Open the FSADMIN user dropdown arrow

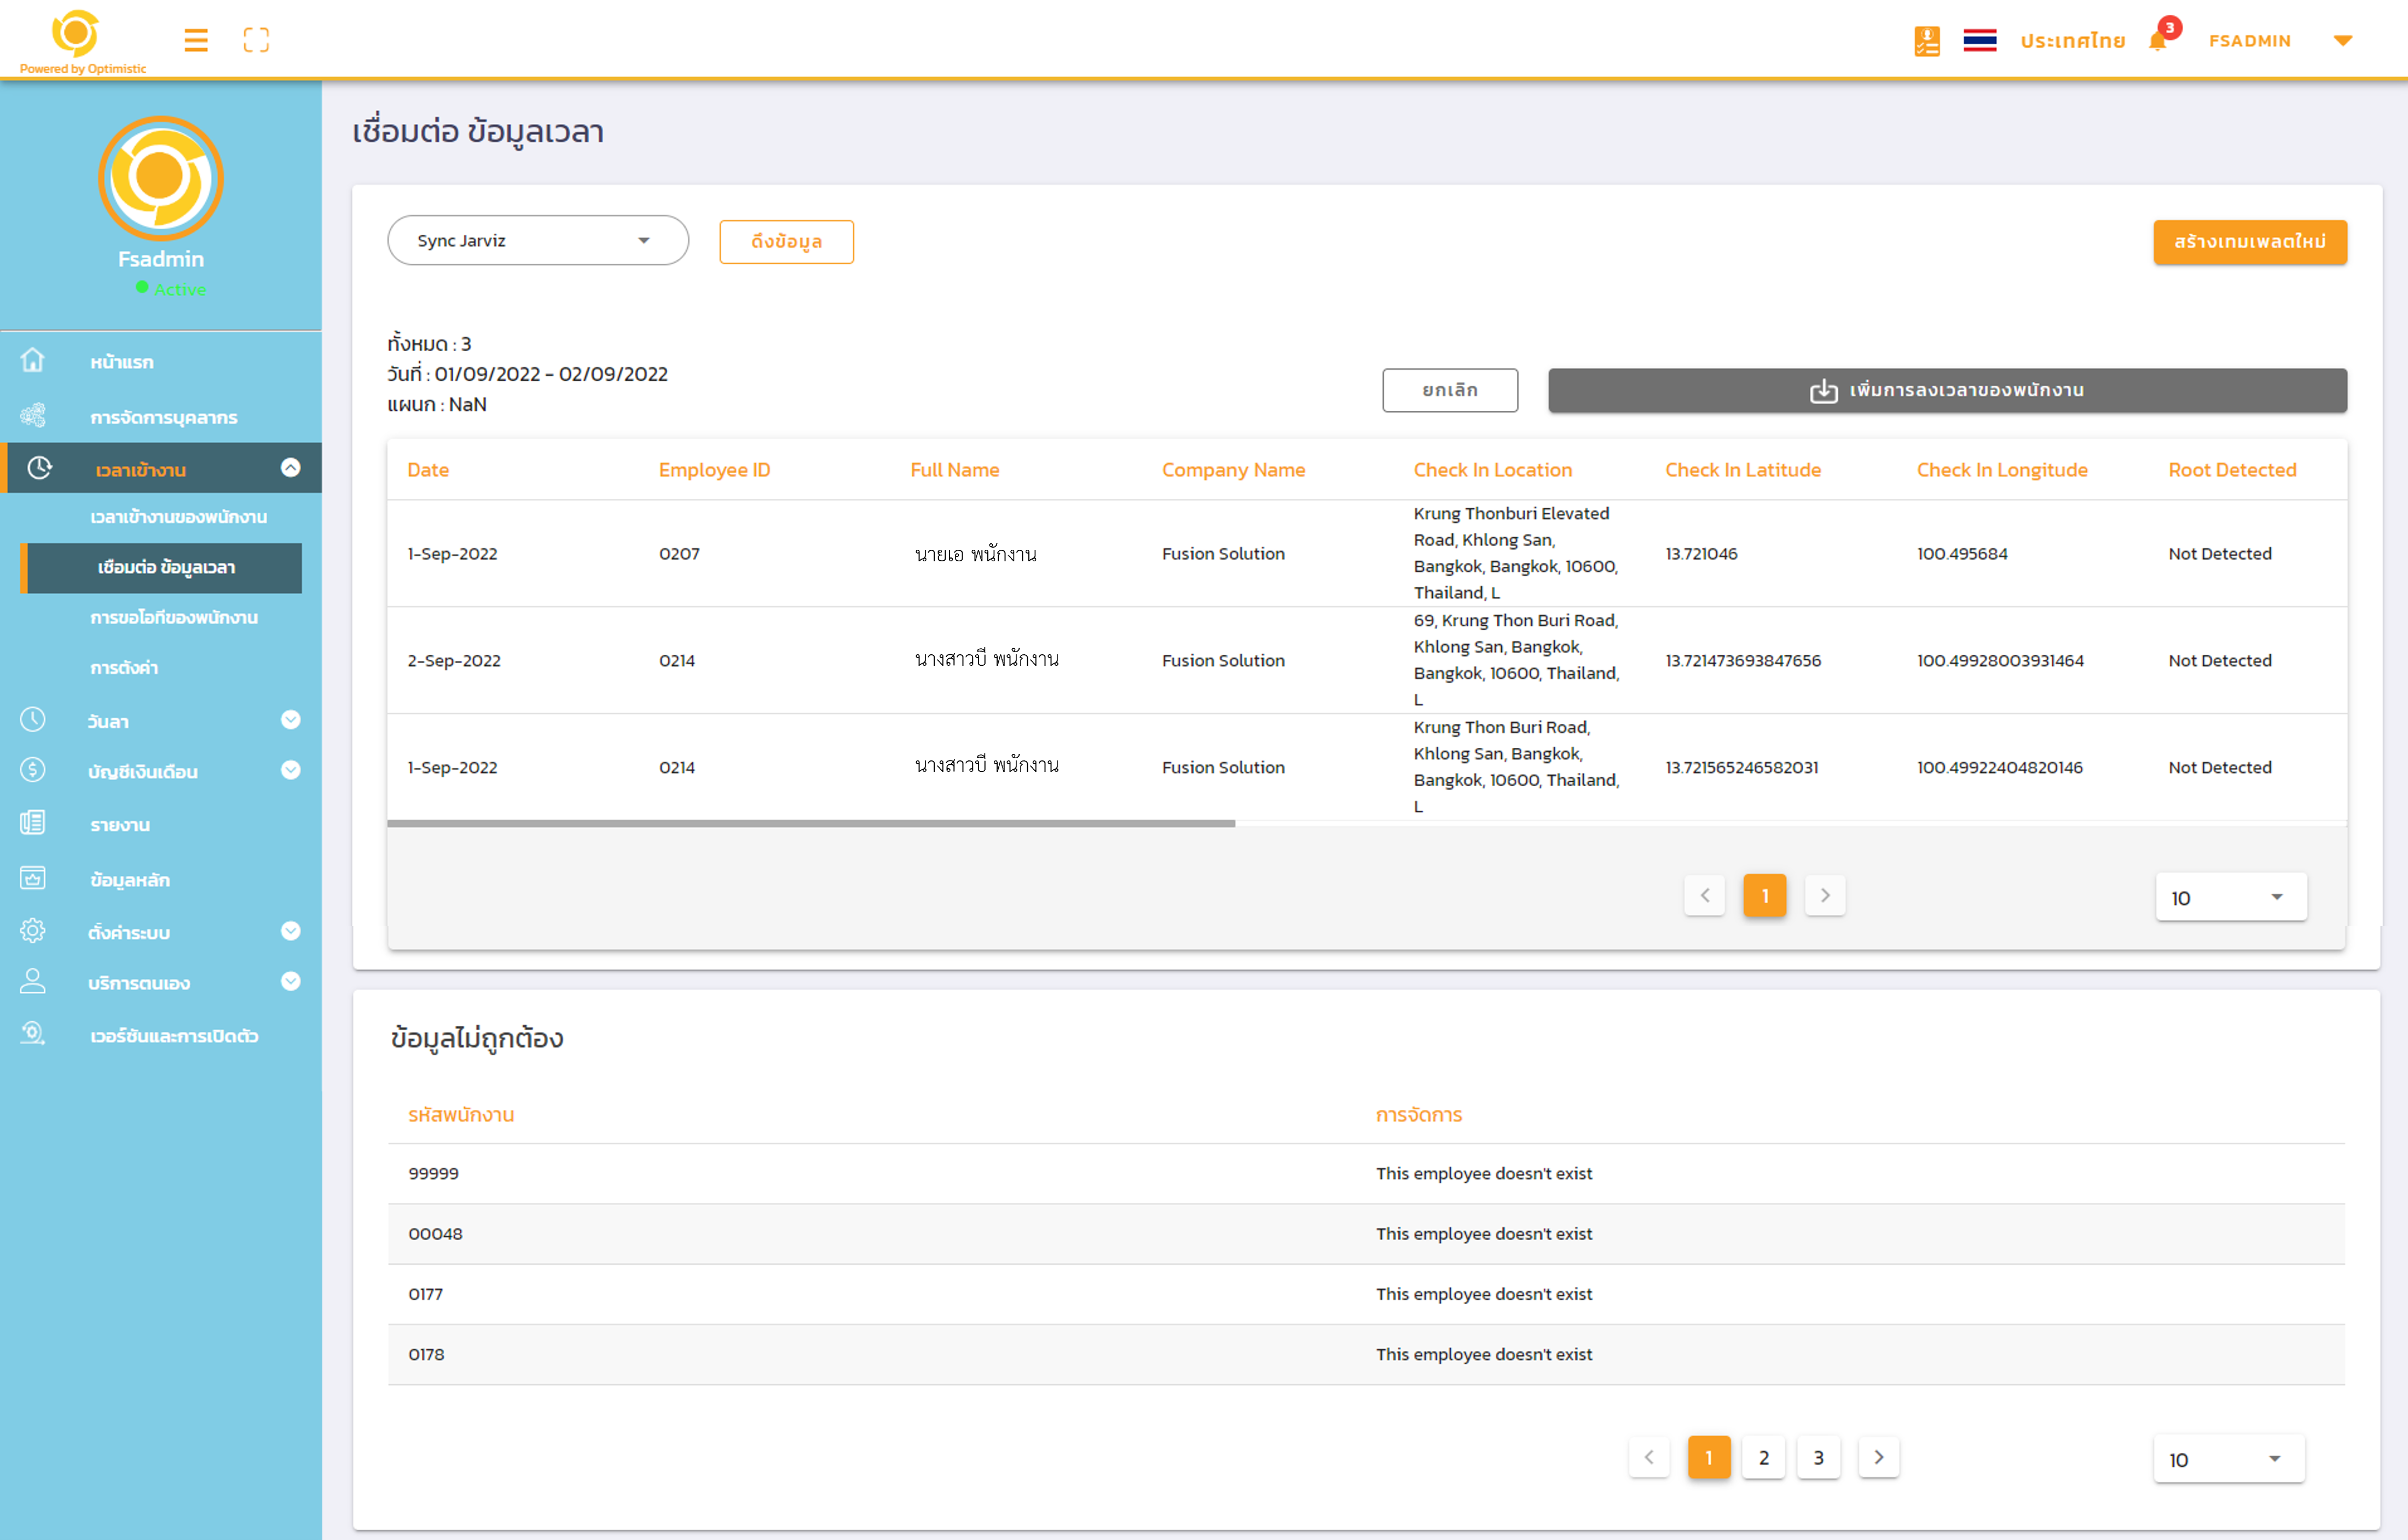[2343, 41]
